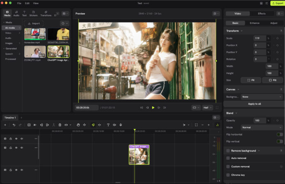Click the green play button
Image resolution: width=285 pixels, height=184 pixels.
[x=153, y=108]
